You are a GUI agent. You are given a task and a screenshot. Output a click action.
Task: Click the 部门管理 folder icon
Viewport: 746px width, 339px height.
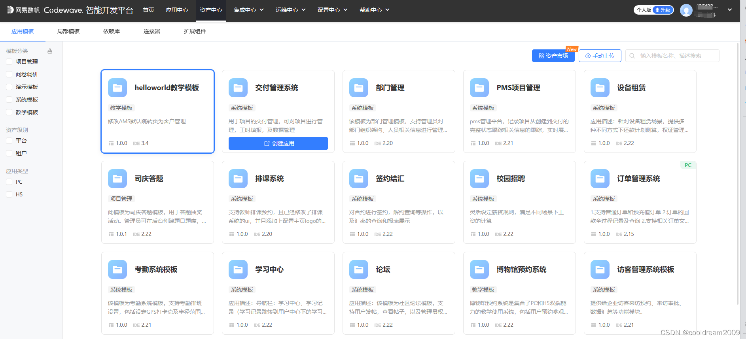359,88
